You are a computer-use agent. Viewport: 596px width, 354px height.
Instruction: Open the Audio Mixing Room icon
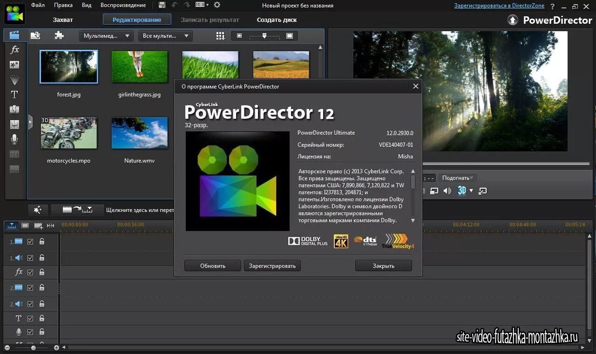click(x=14, y=124)
